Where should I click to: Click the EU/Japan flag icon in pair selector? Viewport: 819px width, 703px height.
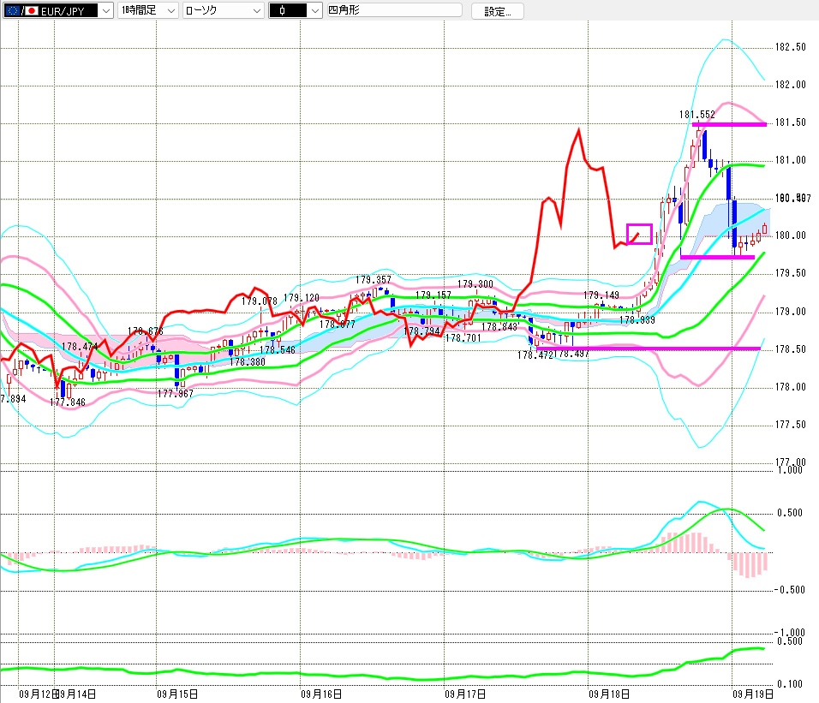(x=21, y=10)
